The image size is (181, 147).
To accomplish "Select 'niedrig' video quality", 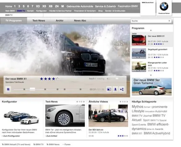I will coord(101,79).
